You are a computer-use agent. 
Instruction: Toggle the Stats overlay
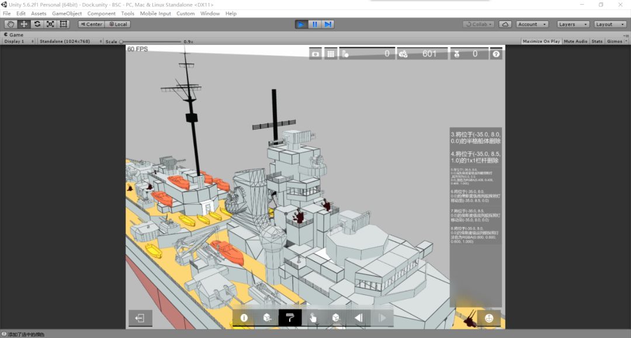tap(597, 41)
